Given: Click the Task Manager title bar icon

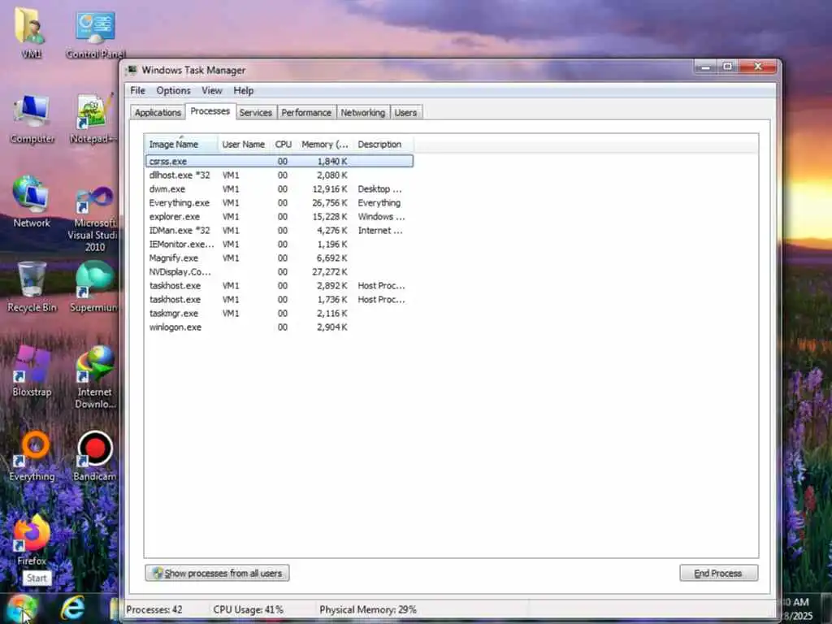Looking at the screenshot, I should [132, 70].
